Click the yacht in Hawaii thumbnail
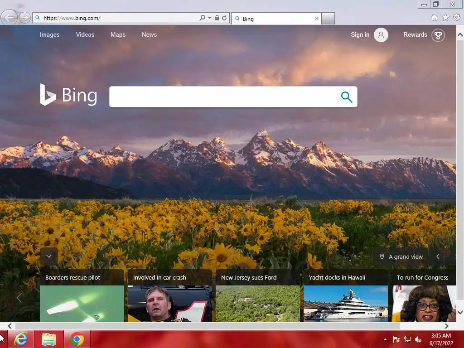464x348 pixels. tap(346, 304)
